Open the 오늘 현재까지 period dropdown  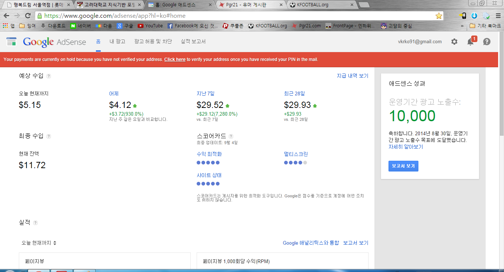pos(38,243)
